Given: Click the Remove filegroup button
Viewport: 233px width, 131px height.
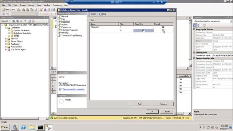Looking at the screenshot, I should pos(163,104).
